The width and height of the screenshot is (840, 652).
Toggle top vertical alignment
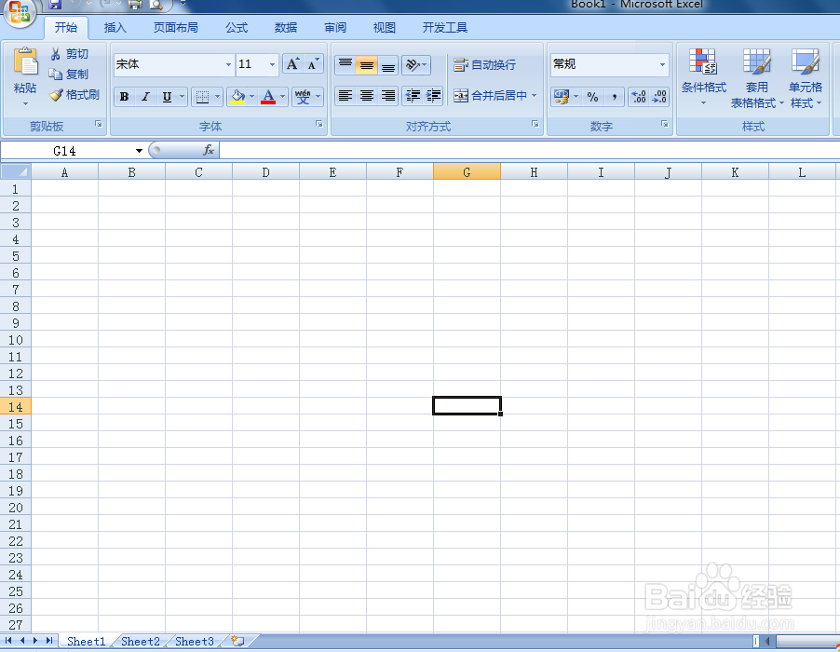[x=345, y=65]
